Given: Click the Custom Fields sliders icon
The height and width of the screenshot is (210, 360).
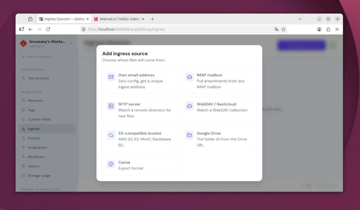Looking at the screenshot, I should [24, 119].
